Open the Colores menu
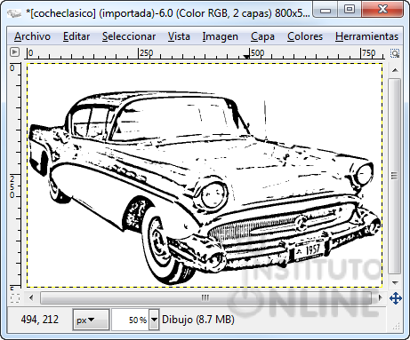 [x=305, y=36]
